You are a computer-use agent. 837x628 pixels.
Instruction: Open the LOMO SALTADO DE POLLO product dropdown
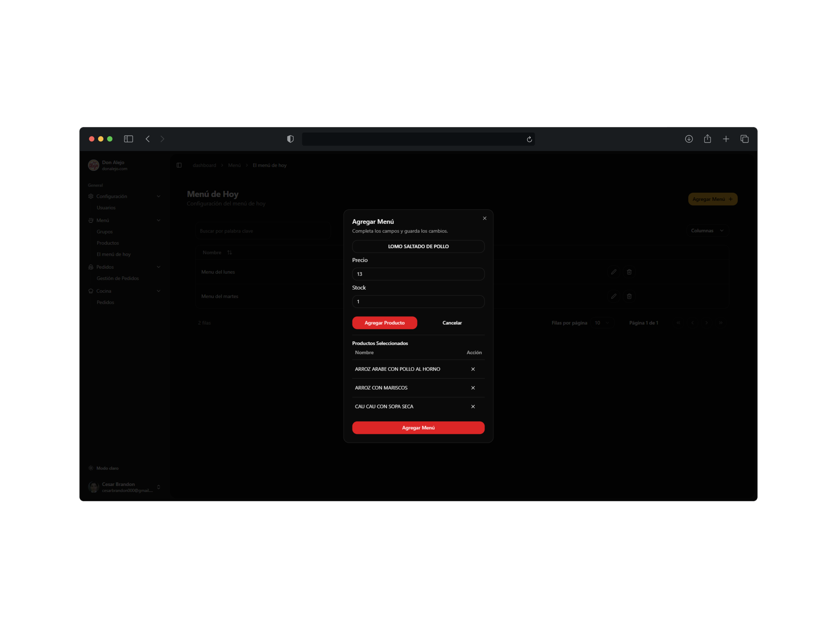click(x=418, y=247)
